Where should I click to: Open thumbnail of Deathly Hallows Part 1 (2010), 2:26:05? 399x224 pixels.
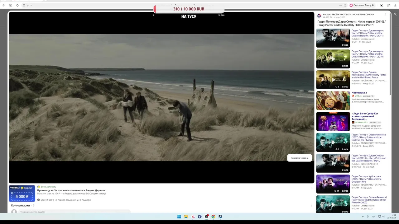(x=333, y=59)
